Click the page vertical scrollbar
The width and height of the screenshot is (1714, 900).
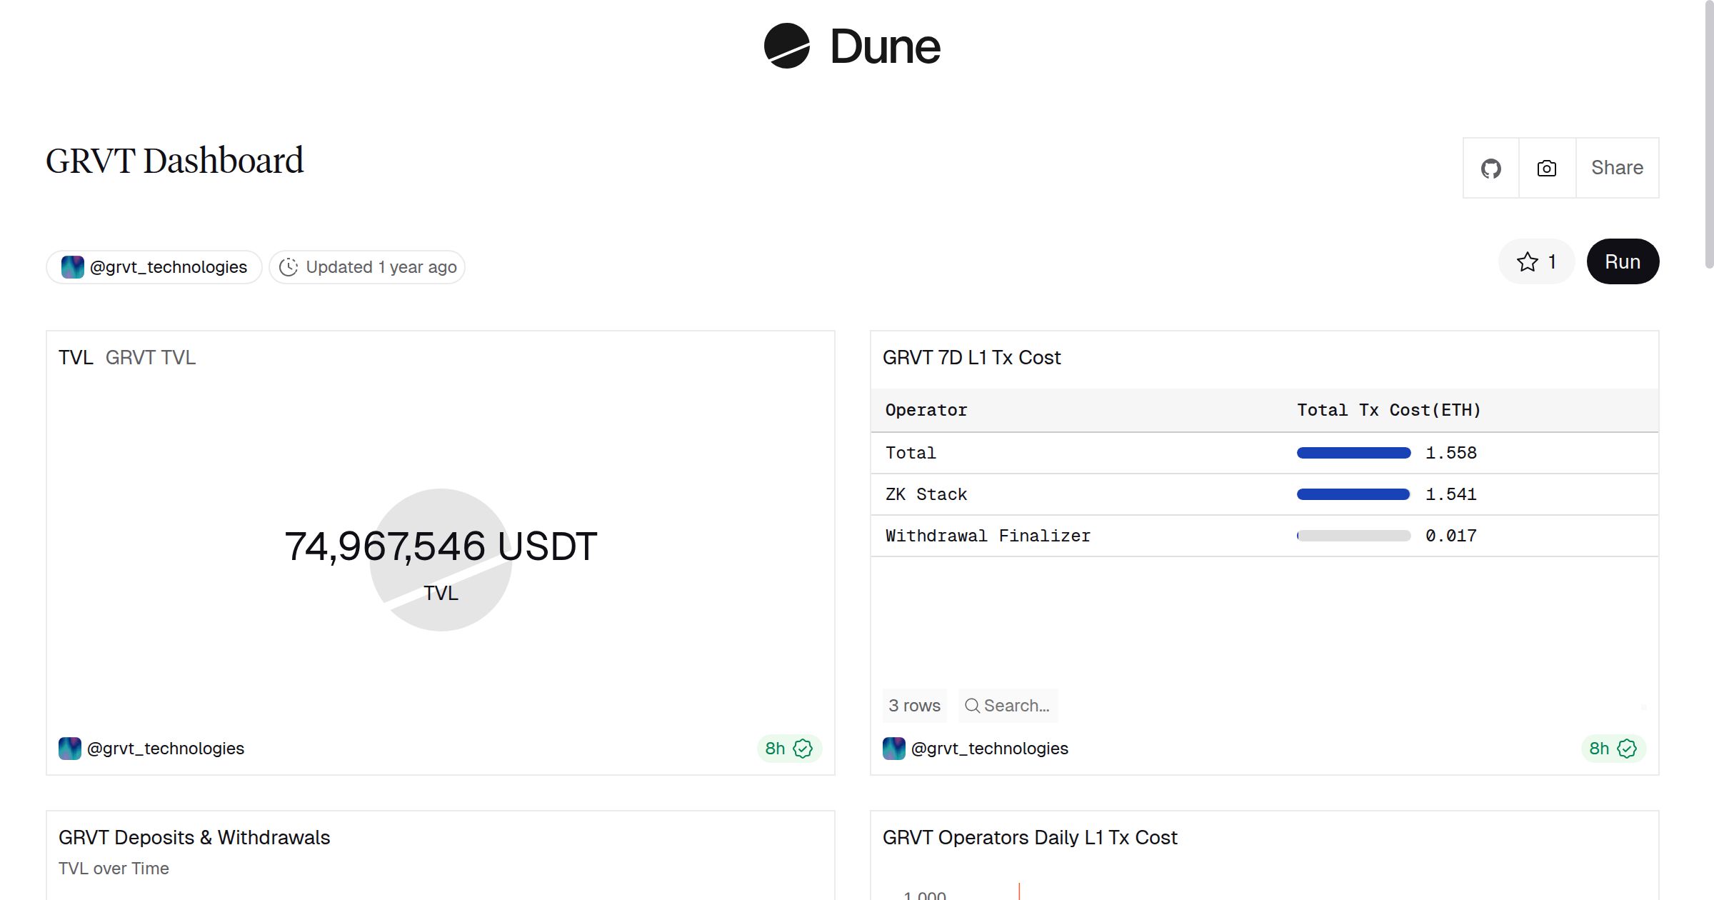click(x=1708, y=136)
